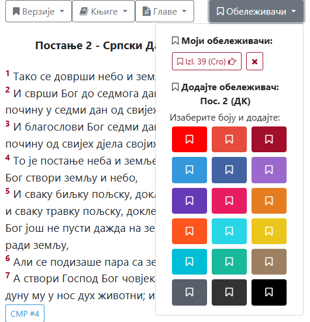Add bookmark in light cyan
Image resolution: width=310 pixels, height=322 pixels.
click(229, 231)
